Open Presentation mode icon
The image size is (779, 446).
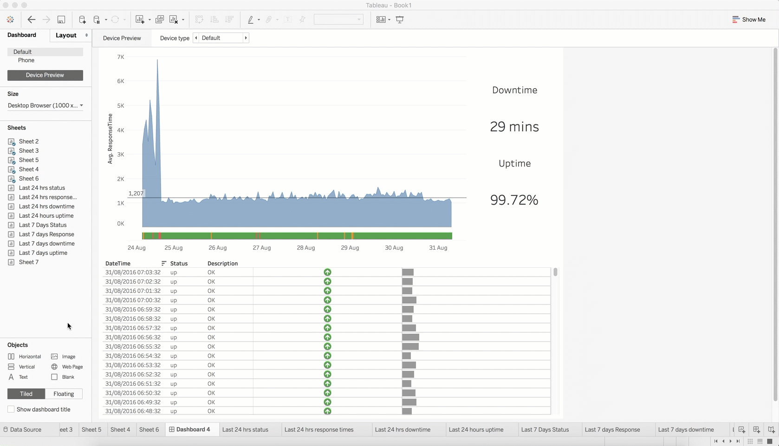click(400, 19)
